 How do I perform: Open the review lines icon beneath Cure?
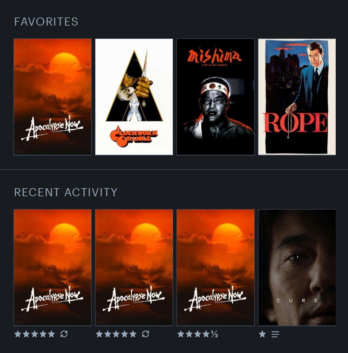pos(275,334)
